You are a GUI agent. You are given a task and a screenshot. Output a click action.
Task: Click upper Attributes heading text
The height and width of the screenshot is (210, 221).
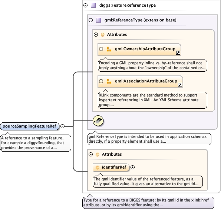click(x=117, y=35)
